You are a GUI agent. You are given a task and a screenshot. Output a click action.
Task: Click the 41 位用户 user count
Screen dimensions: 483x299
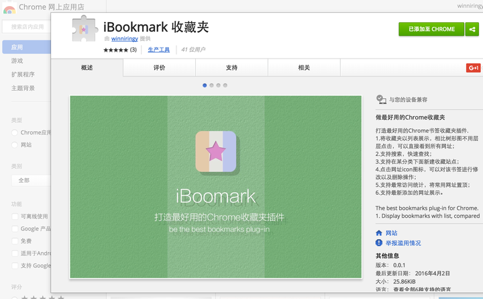[193, 50]
